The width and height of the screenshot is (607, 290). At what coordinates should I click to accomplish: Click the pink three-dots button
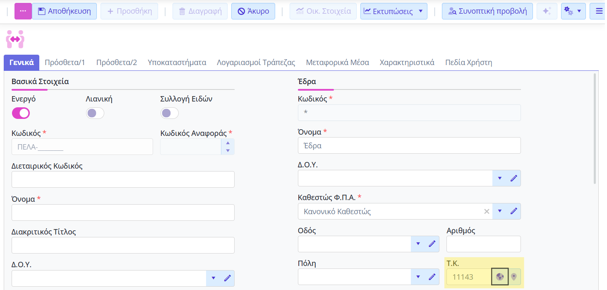pos(23,11)
